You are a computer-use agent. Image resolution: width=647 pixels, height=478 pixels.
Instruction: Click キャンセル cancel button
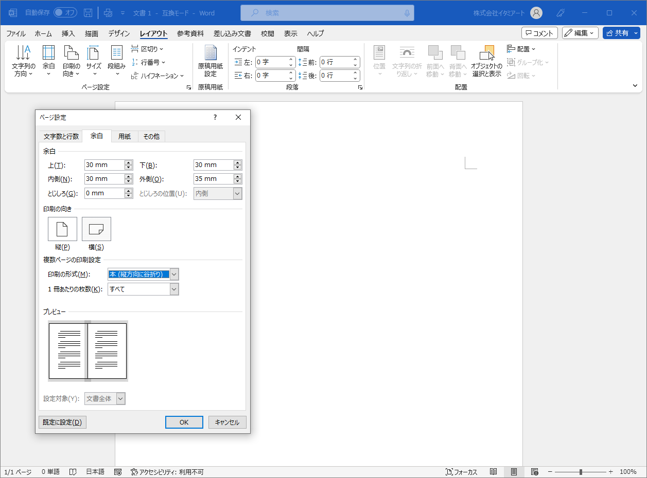click(x=228, y=422)
